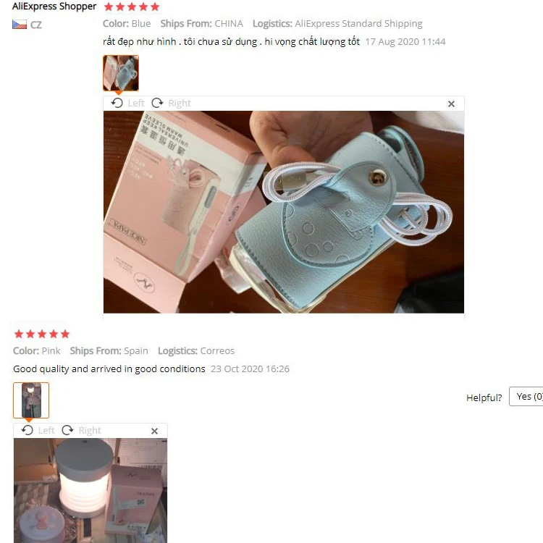The width and height of the screenshot is (543, 543).
Task: Click the 'Left' label in first review viewer
Action: (x=136, y=104)
